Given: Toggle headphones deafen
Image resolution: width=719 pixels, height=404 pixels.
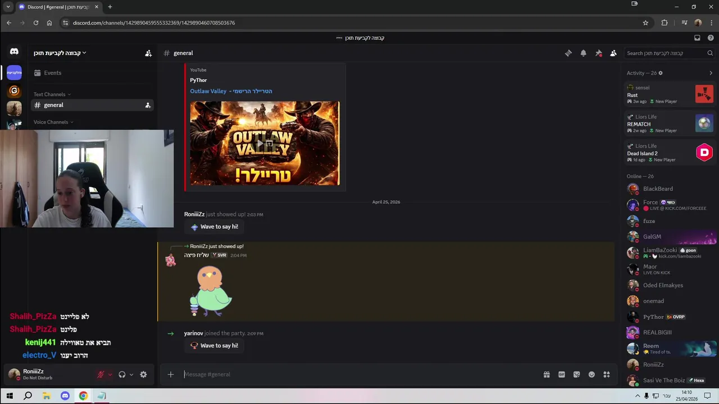Looking at the screenshot, I should (122, 374).
